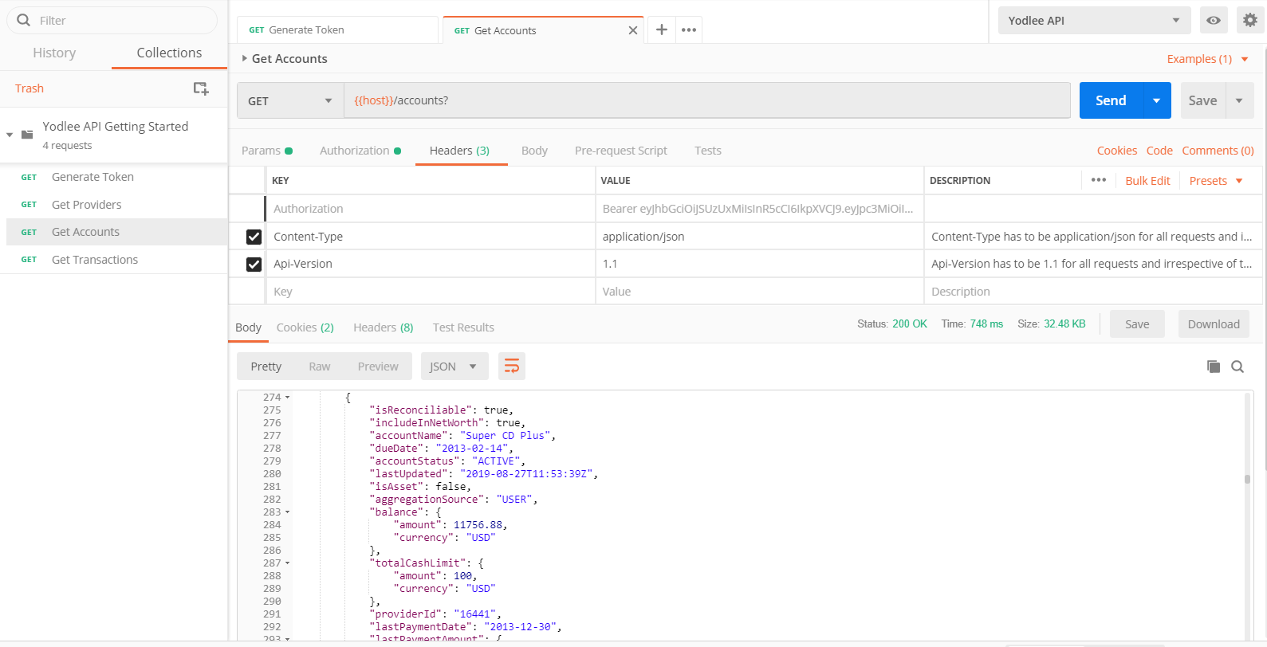
Task: Click the Api-Version value 1.1 cell
Action: 759,264
